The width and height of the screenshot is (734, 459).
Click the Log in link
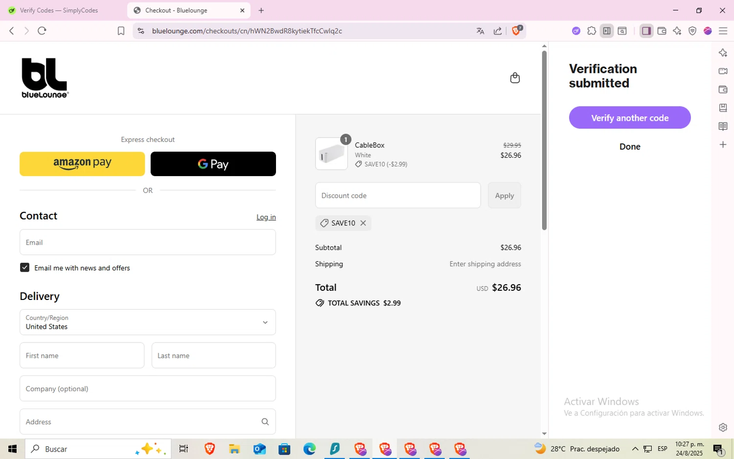coord(266,217)
